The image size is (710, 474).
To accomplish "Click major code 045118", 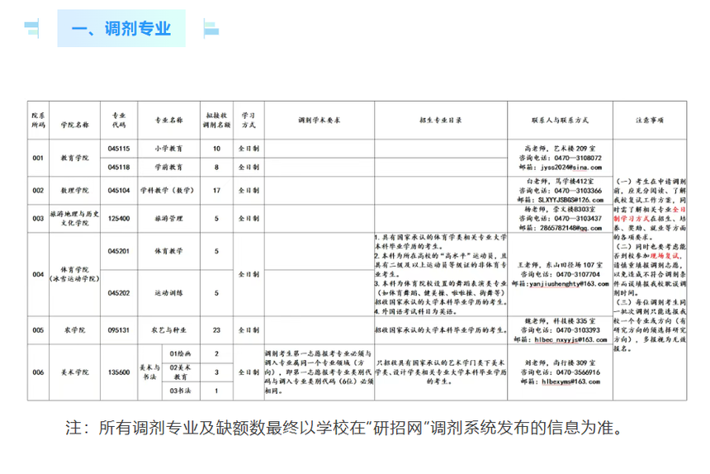I will point(119,167).
